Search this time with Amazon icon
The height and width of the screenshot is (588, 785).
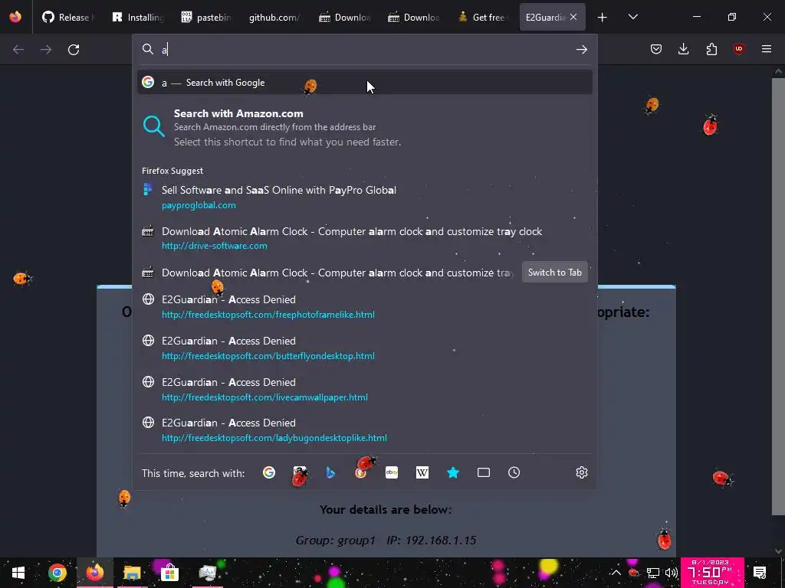point(300,472)
